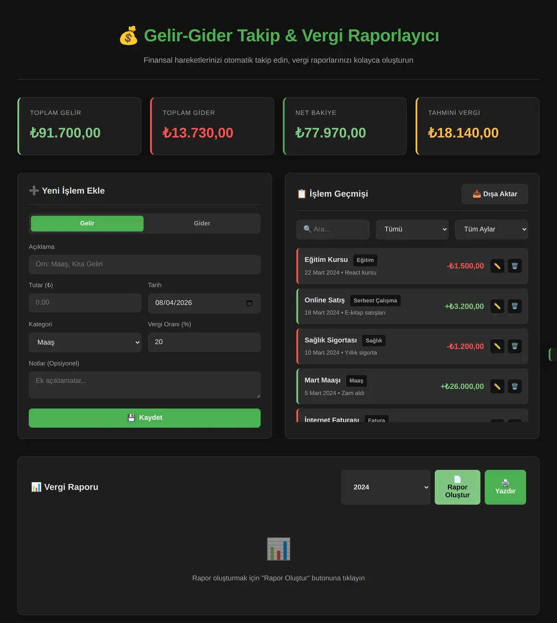Click the Tarih date field
Image resolution: width=557 pixels, height=623 pixels.
(204, 303)
